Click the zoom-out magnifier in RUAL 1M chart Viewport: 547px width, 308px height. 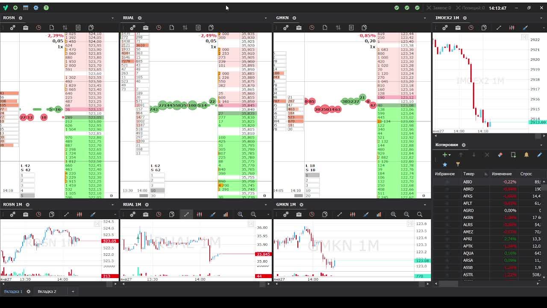pos(253,214)
